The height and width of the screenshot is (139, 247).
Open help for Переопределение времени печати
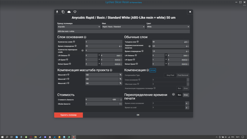point(173,94)
